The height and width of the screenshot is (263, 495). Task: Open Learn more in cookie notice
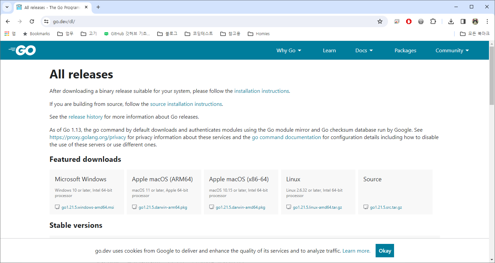(356, 251)
